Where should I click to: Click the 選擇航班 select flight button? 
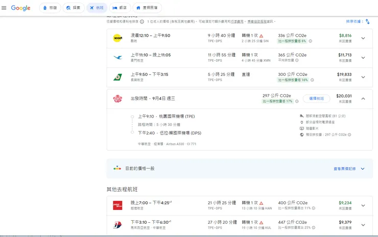point(316,98)
